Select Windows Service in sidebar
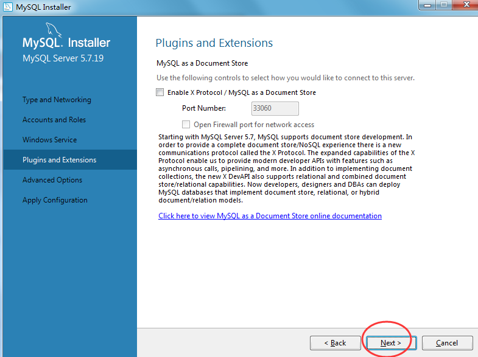Image resolution: width=478 pixels, height=357 pixels. [50, 140]
